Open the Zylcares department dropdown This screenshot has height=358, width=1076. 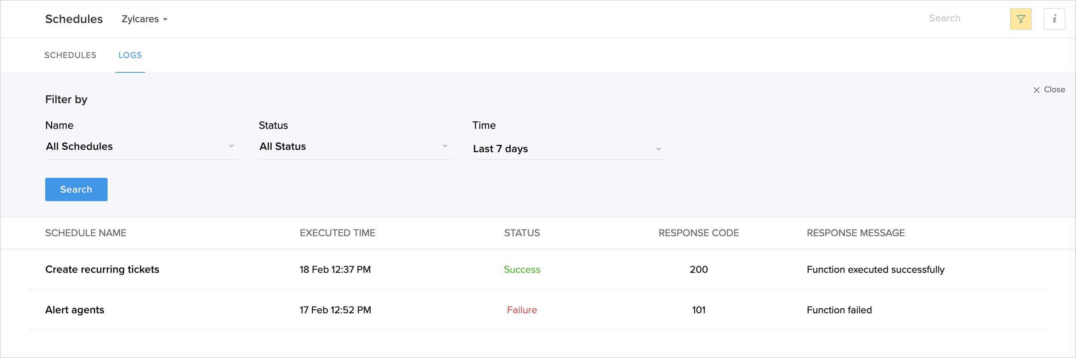click(x=144, y=19)
